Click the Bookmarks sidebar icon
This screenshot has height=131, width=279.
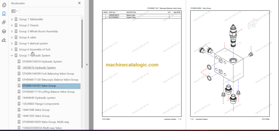coord(4,14)
